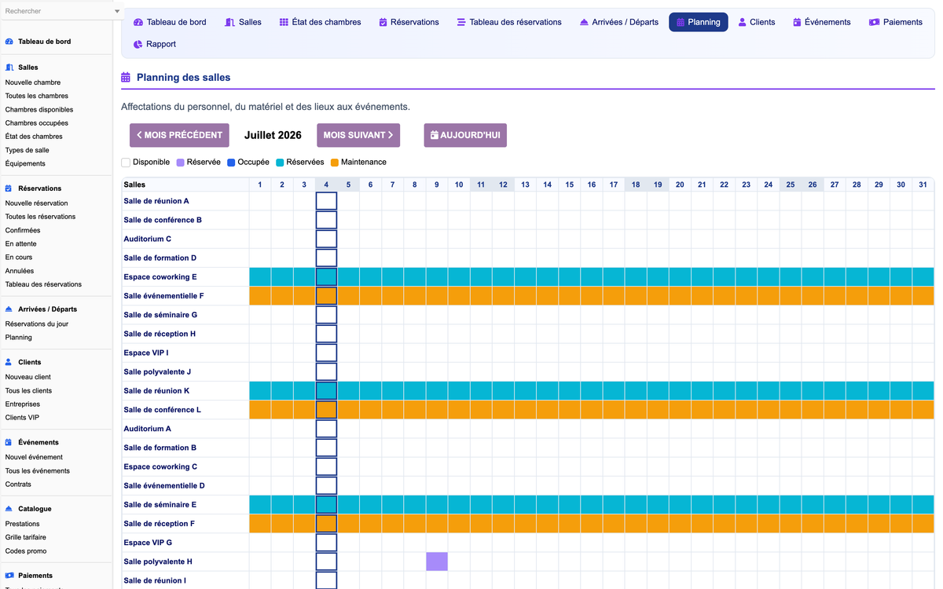Open Nouvelle chambre in sidebar

tap(33, 82)
